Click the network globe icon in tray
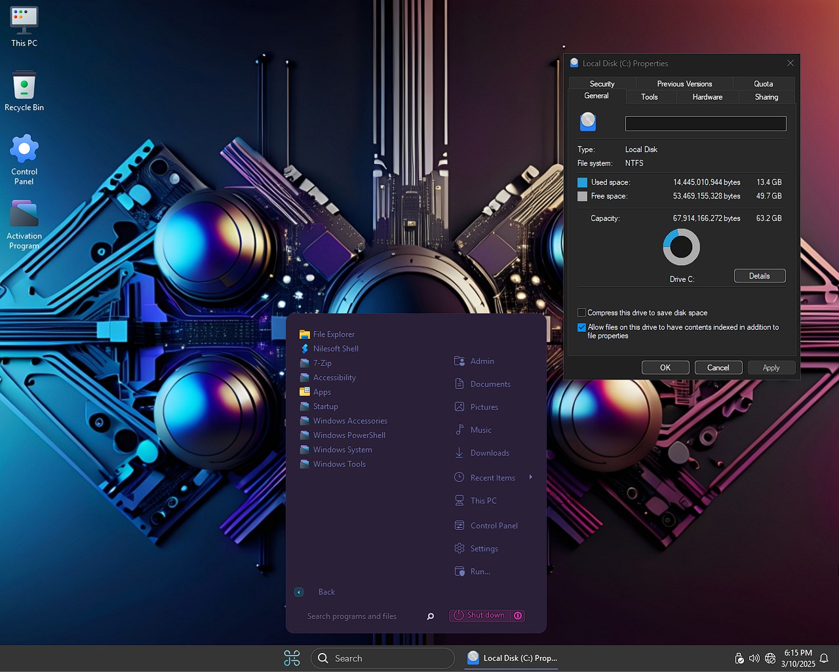Image resolution: width=839 pixels, height=672 pixels. point(770,658)
